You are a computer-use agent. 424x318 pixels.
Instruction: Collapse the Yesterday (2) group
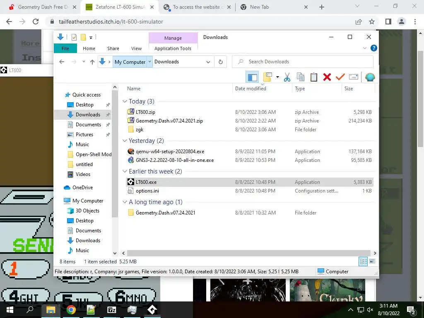pyautogui.click(x=125, y=141)
